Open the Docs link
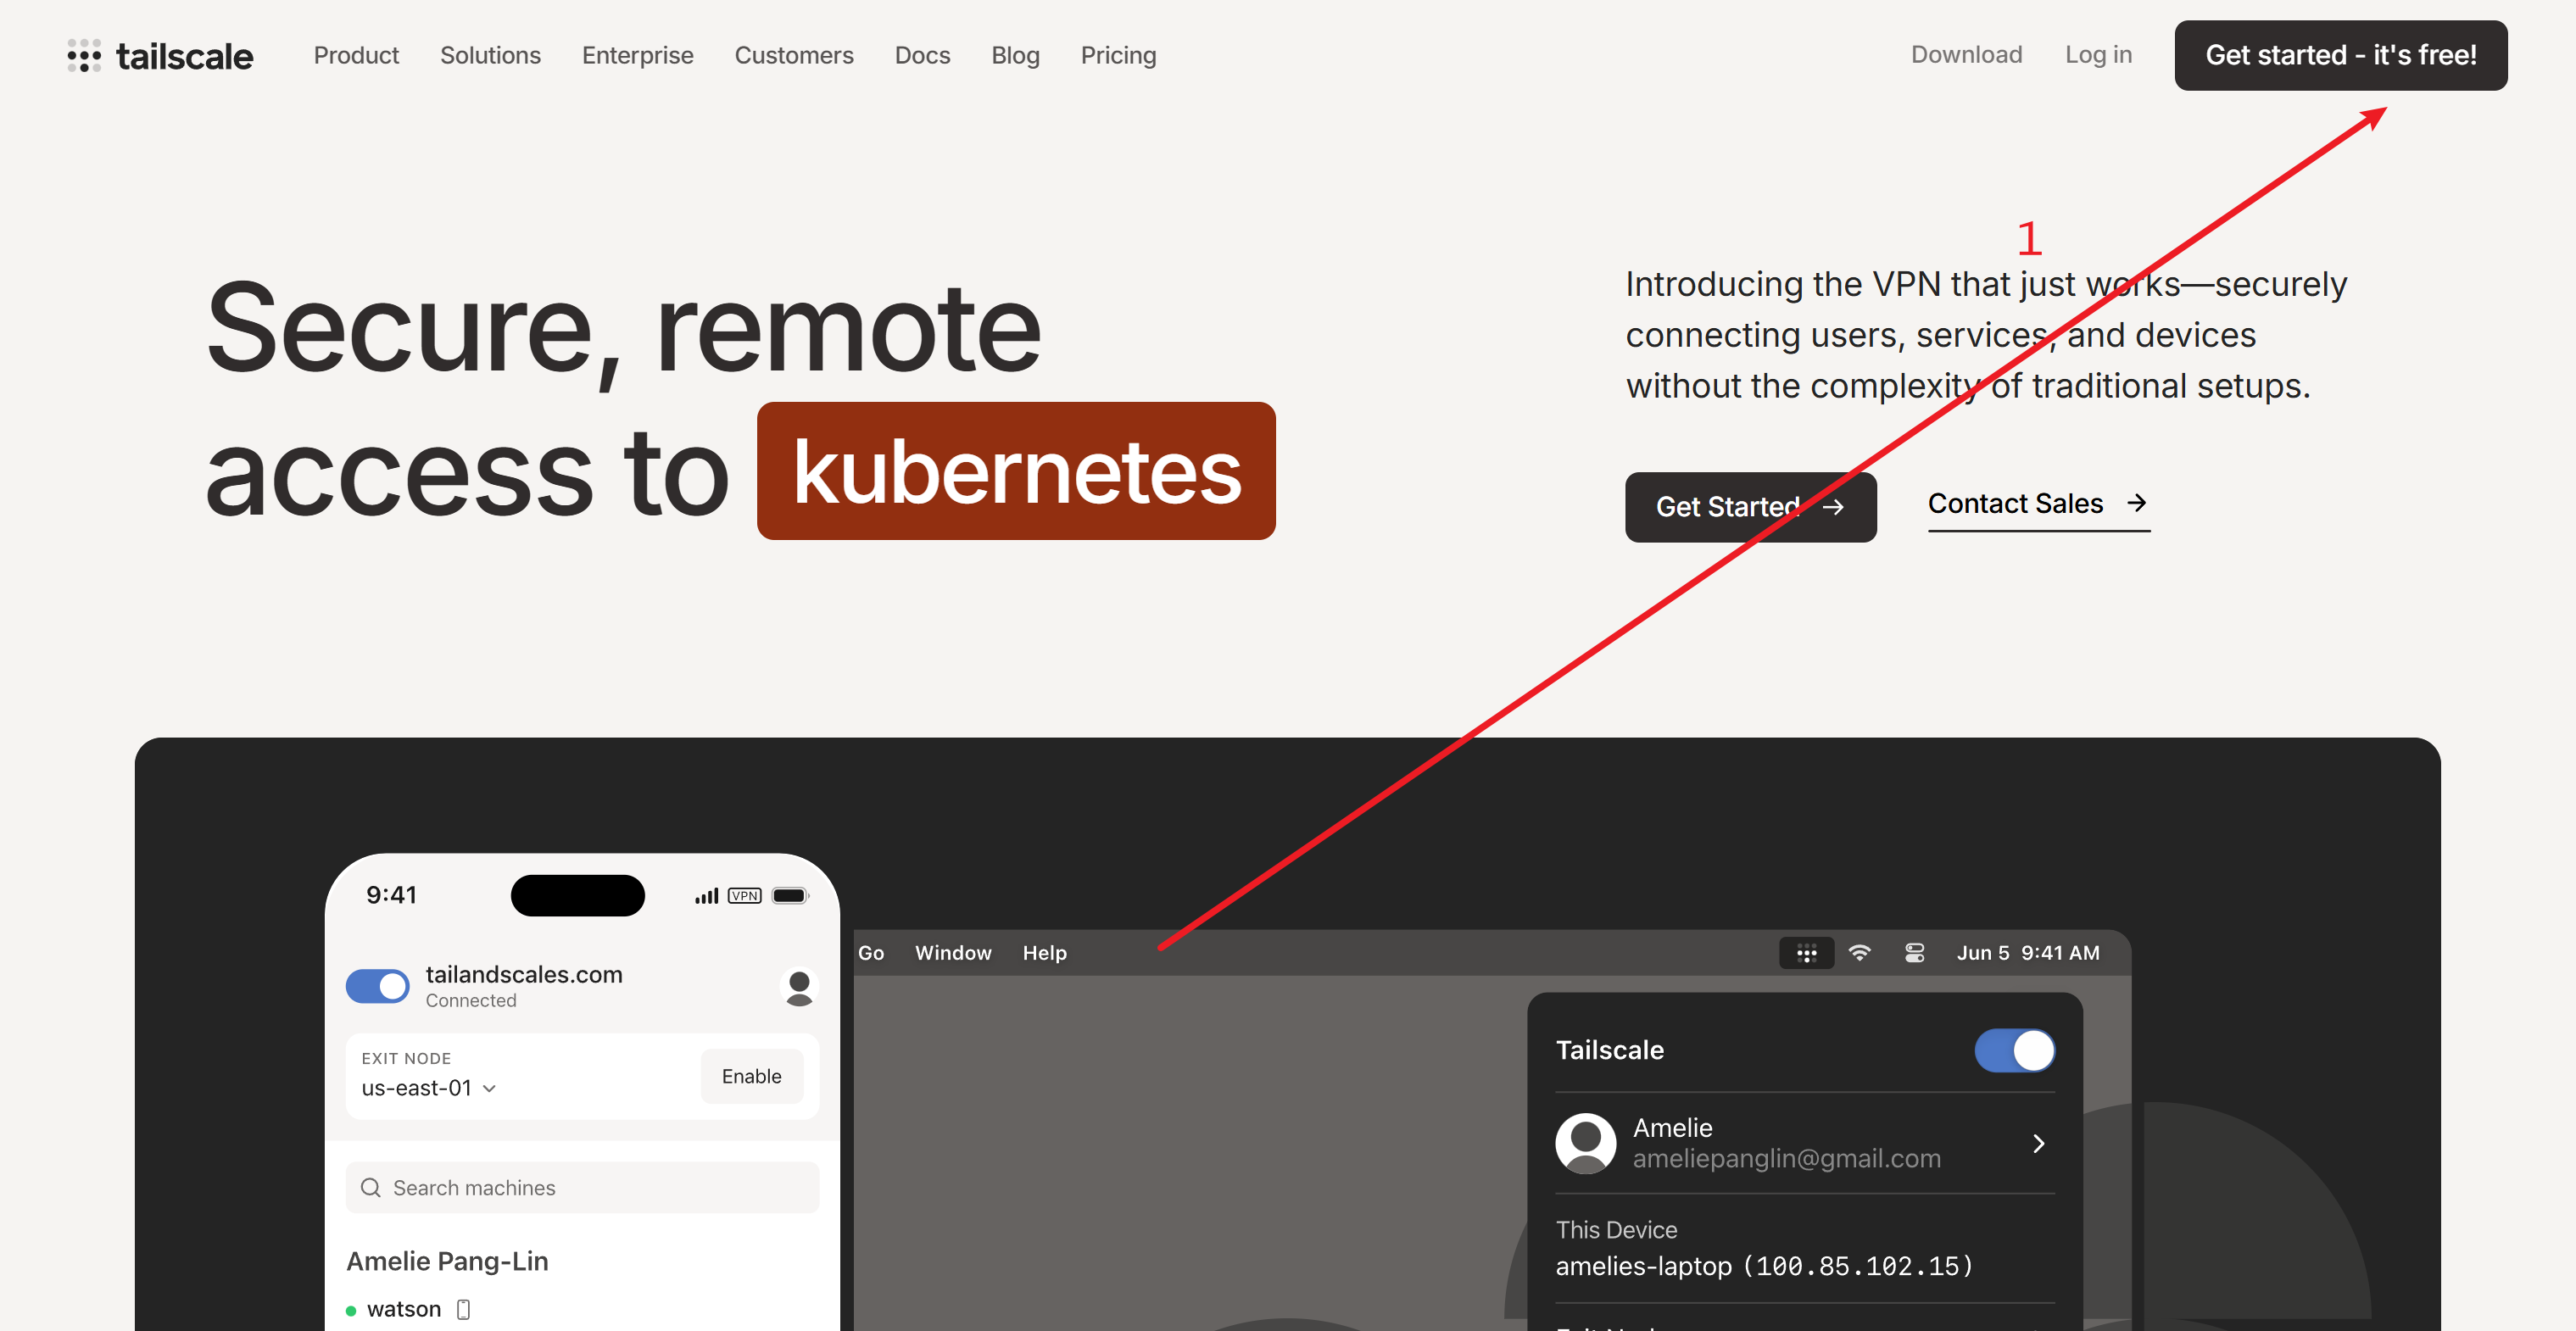Screen dimensions: 2576x1331 point(922,55)
